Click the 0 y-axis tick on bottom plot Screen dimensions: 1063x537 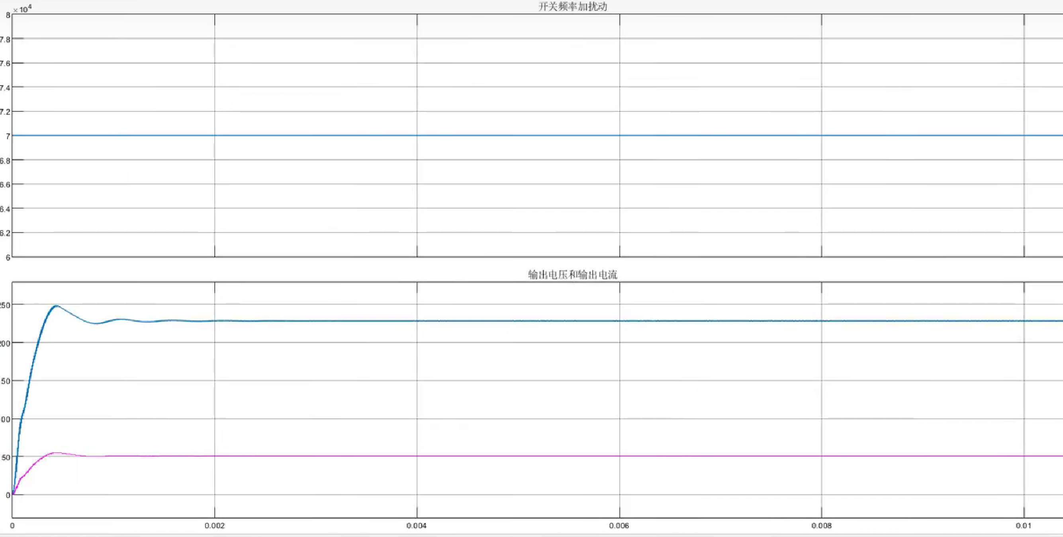(x=8, y=495)
